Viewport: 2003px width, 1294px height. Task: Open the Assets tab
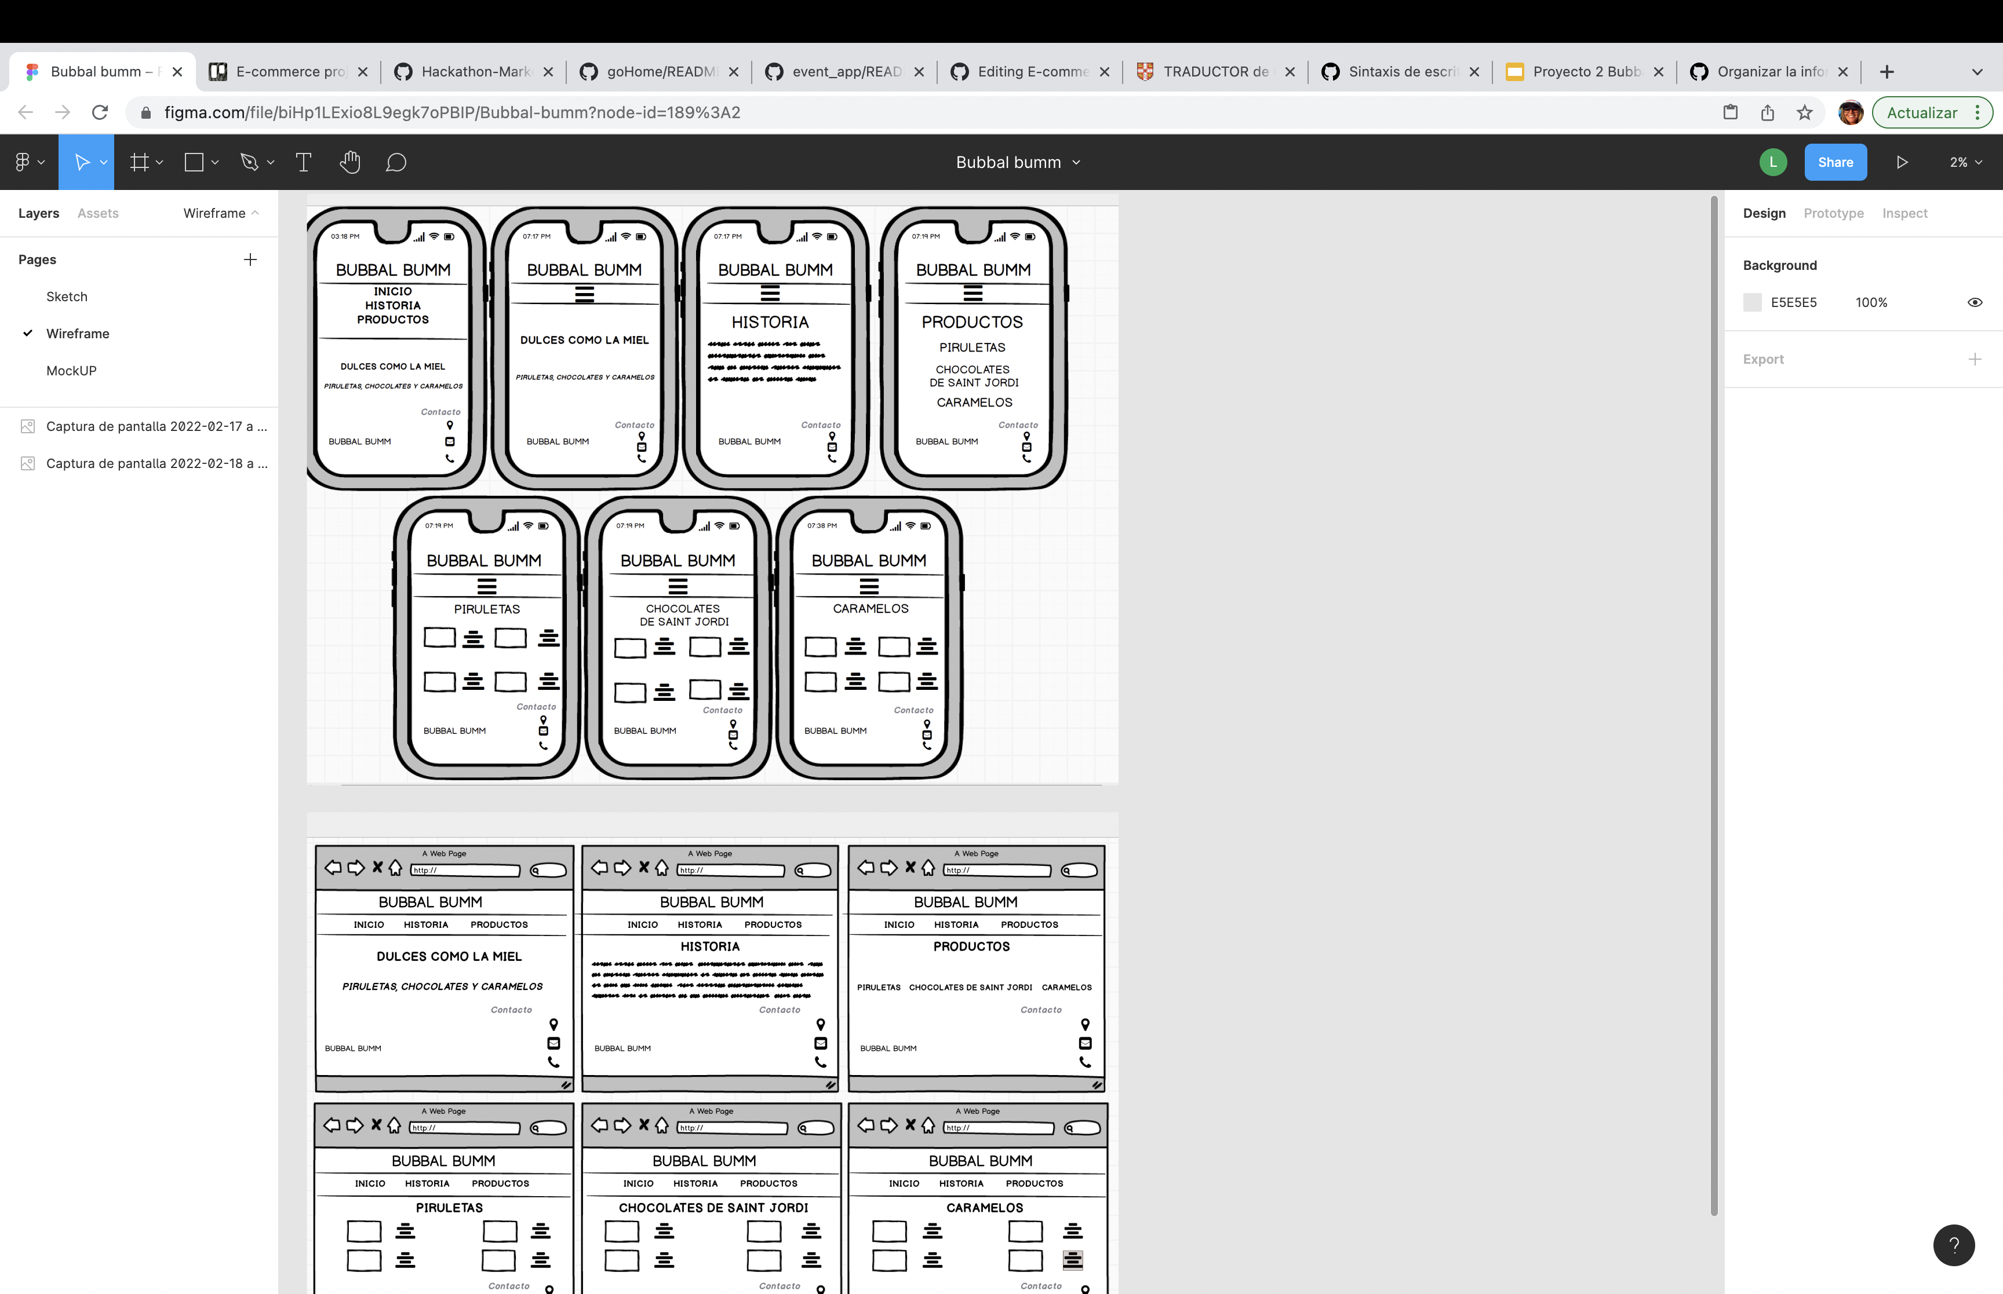(97, 213)
